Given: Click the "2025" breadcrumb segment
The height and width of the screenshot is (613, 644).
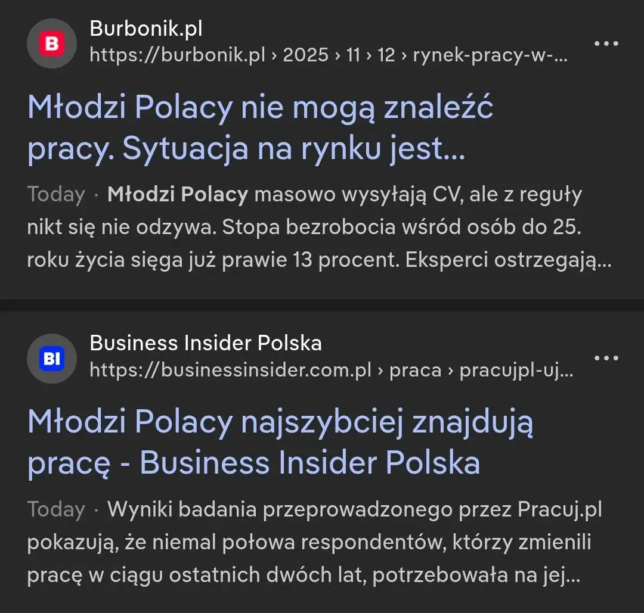Looking at the screenshot, I should tap(305, 56).
